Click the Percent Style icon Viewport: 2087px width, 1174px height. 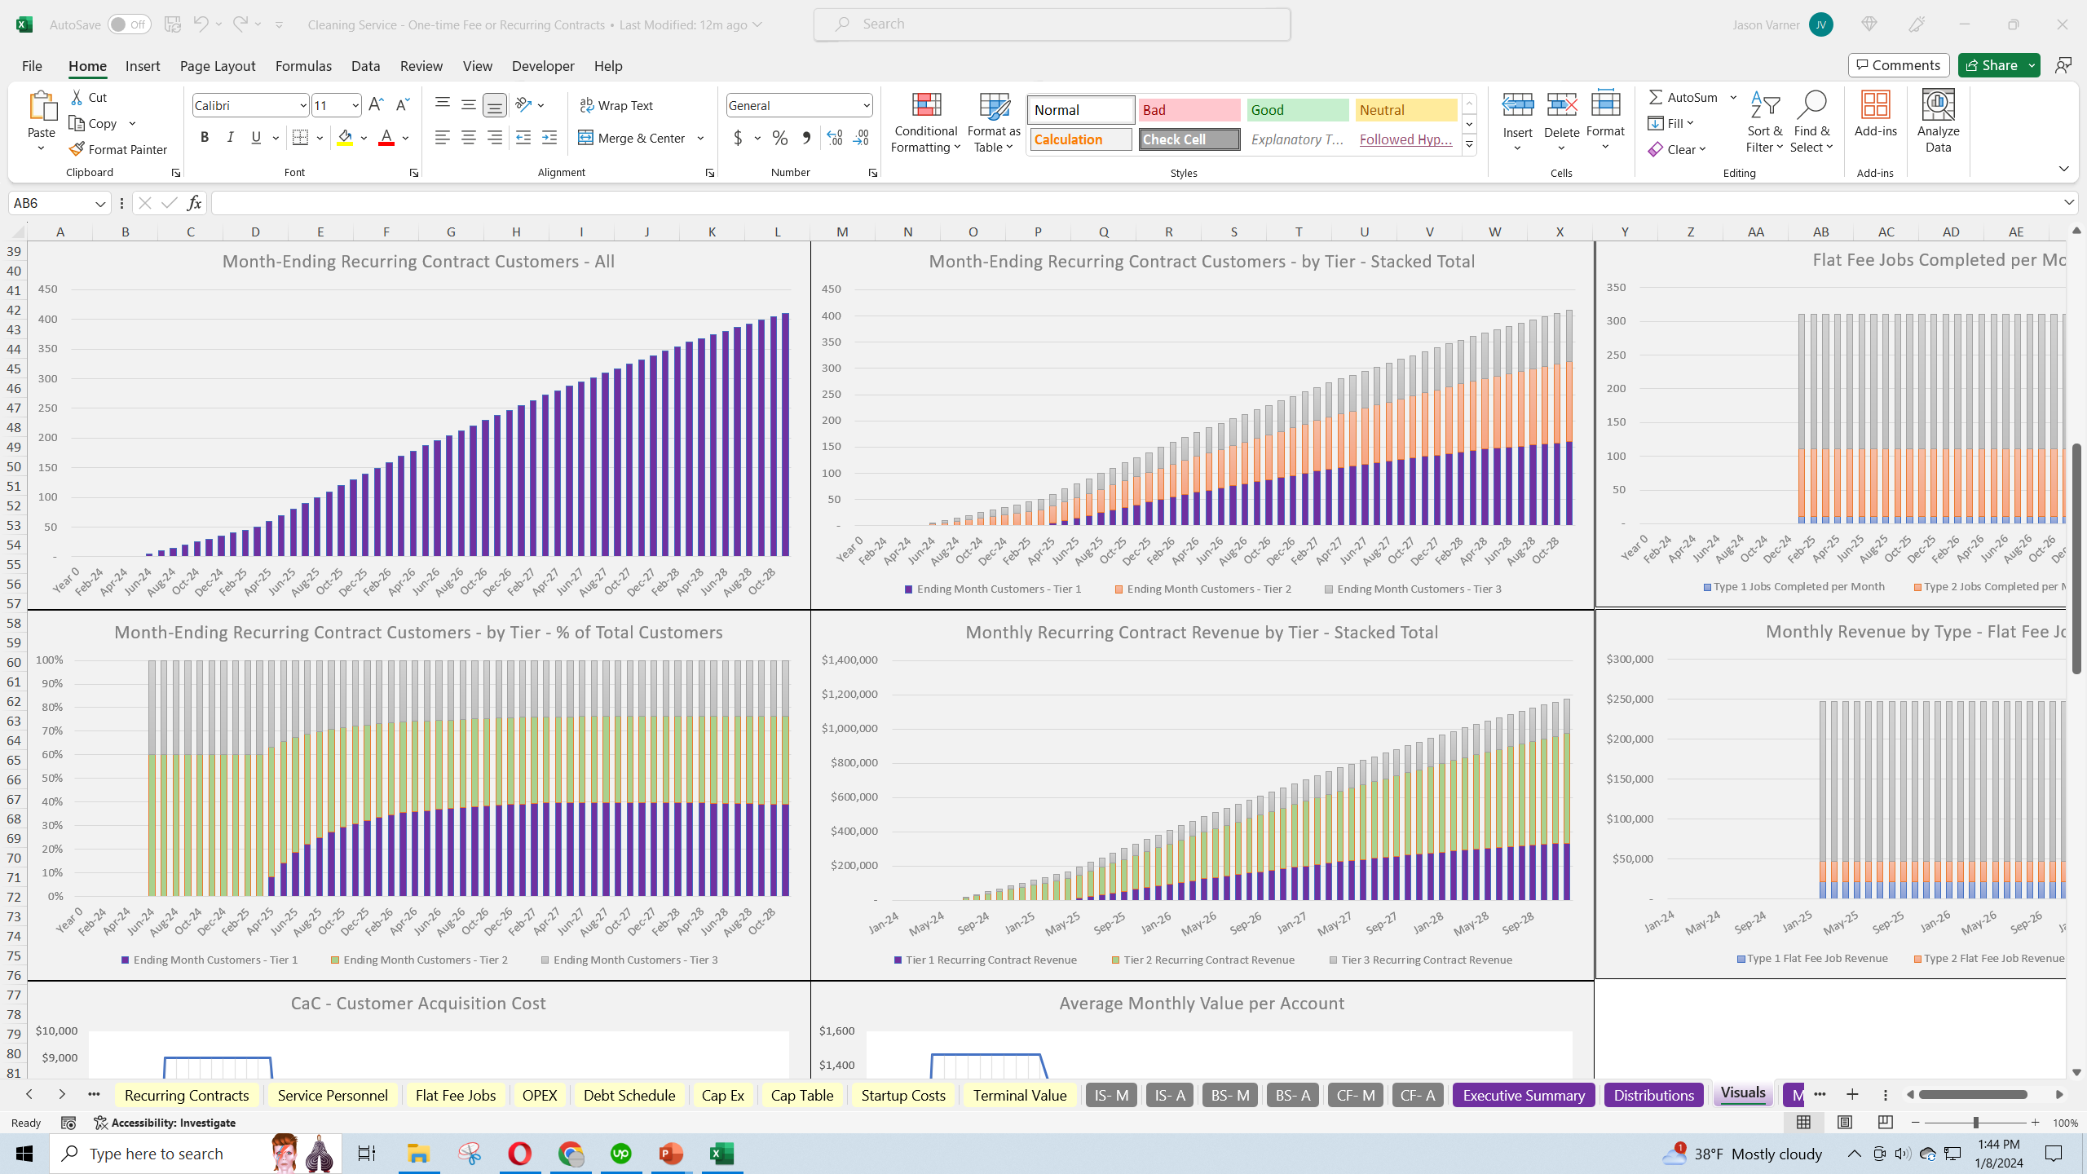(779, 138)
